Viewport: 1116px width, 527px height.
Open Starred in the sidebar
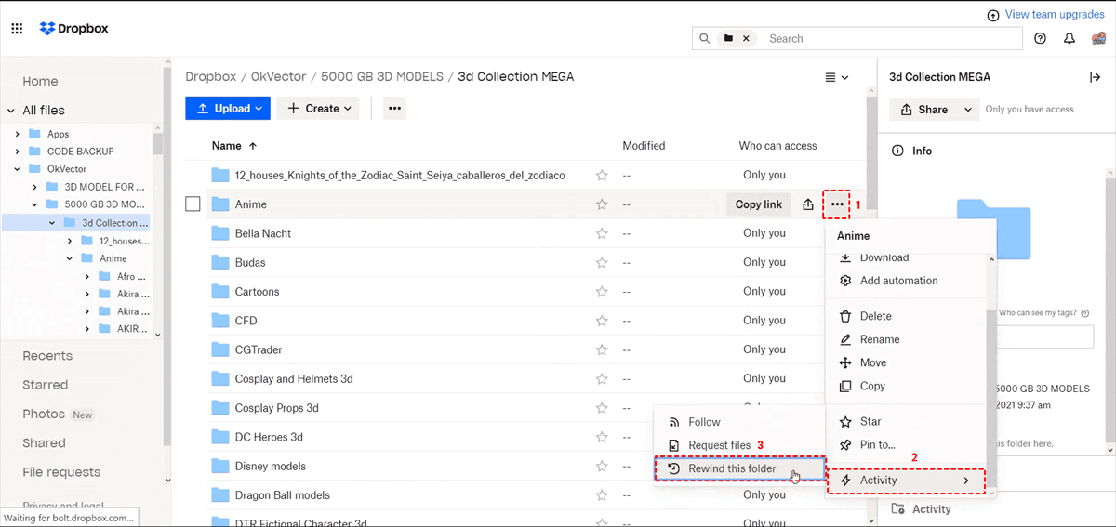45,385
